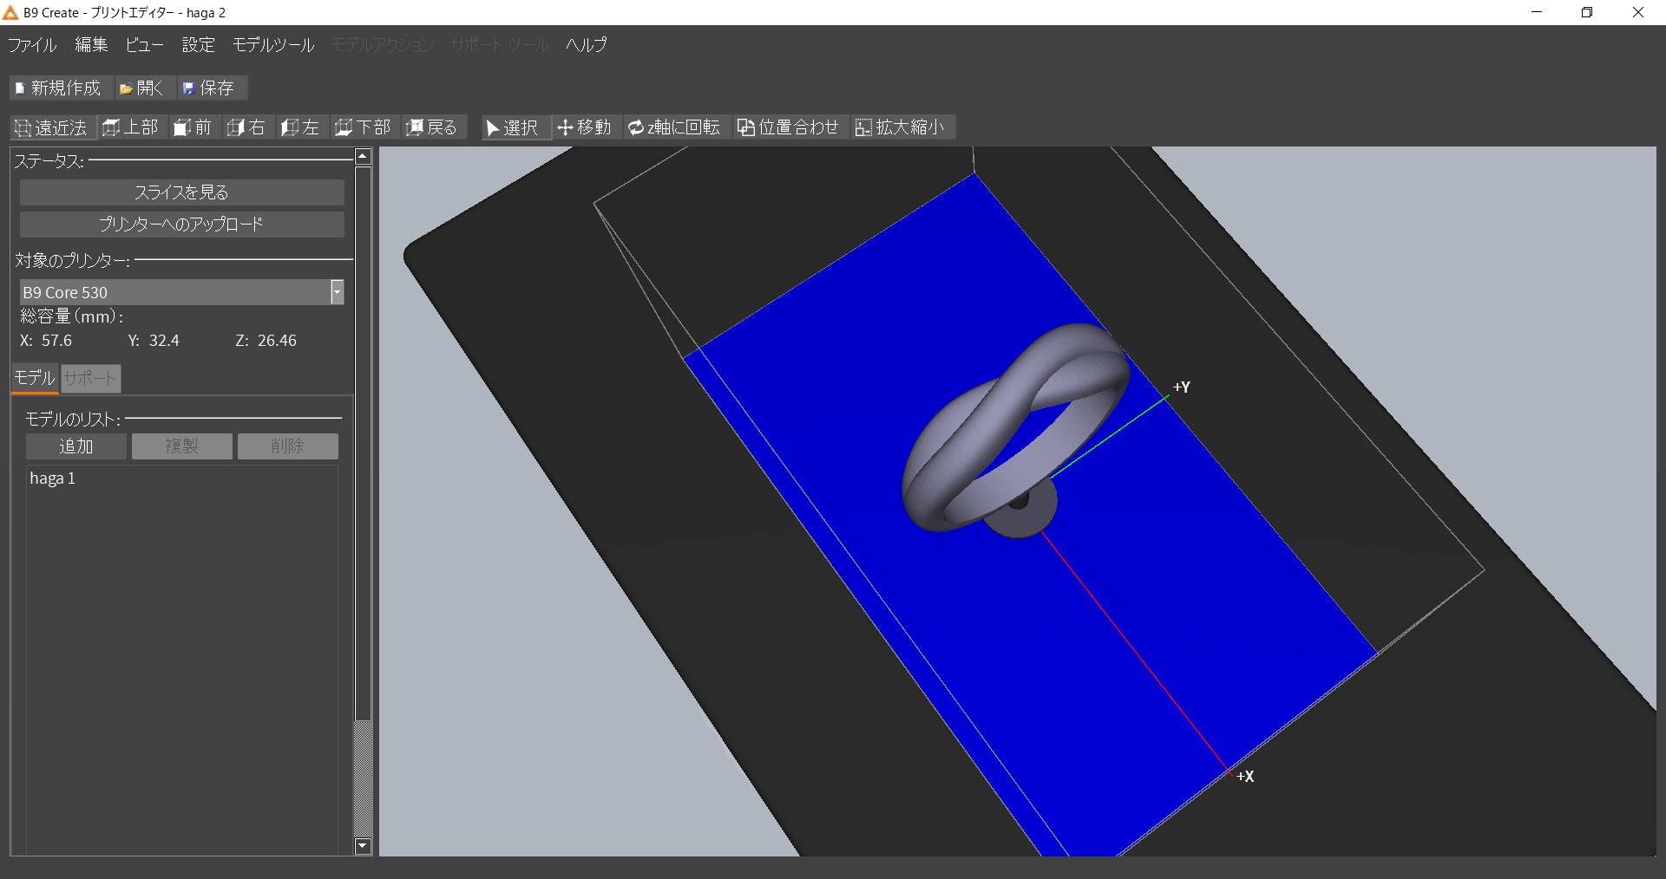Activate the 位置合わせ align tool
This screenshot has width=1666, height=879.
(x=789, y=128)
